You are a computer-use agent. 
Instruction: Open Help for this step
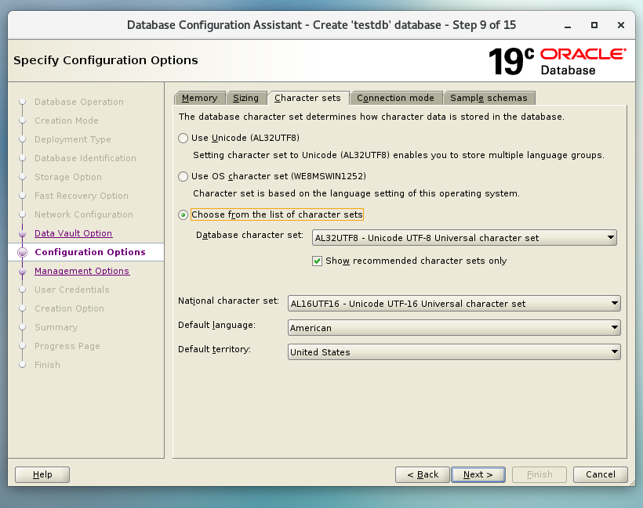(42, 474)
